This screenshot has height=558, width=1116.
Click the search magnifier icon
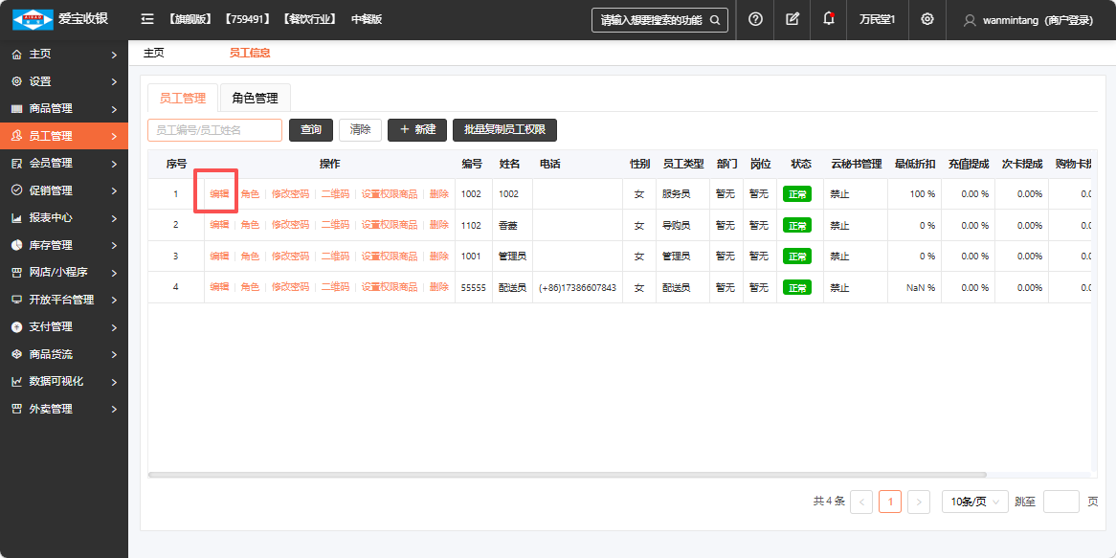(x=715, y=20)
